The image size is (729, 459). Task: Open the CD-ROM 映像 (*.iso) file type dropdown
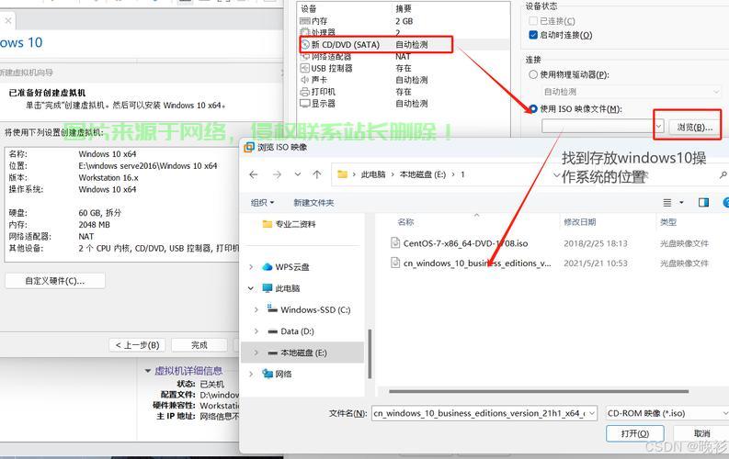pos(667,413)
